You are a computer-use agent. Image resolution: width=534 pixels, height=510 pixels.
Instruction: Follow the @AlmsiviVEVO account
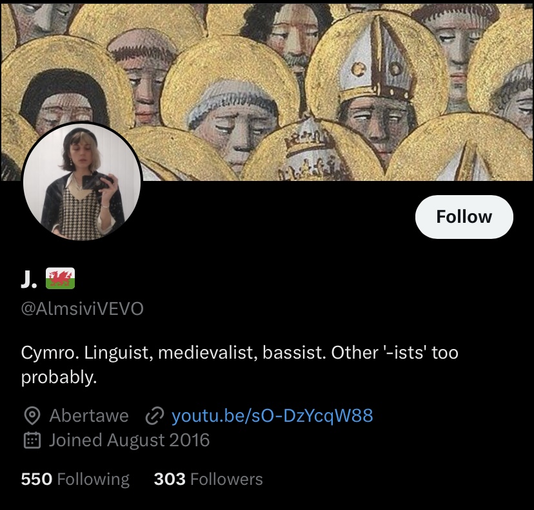click(x=464, y=217)
